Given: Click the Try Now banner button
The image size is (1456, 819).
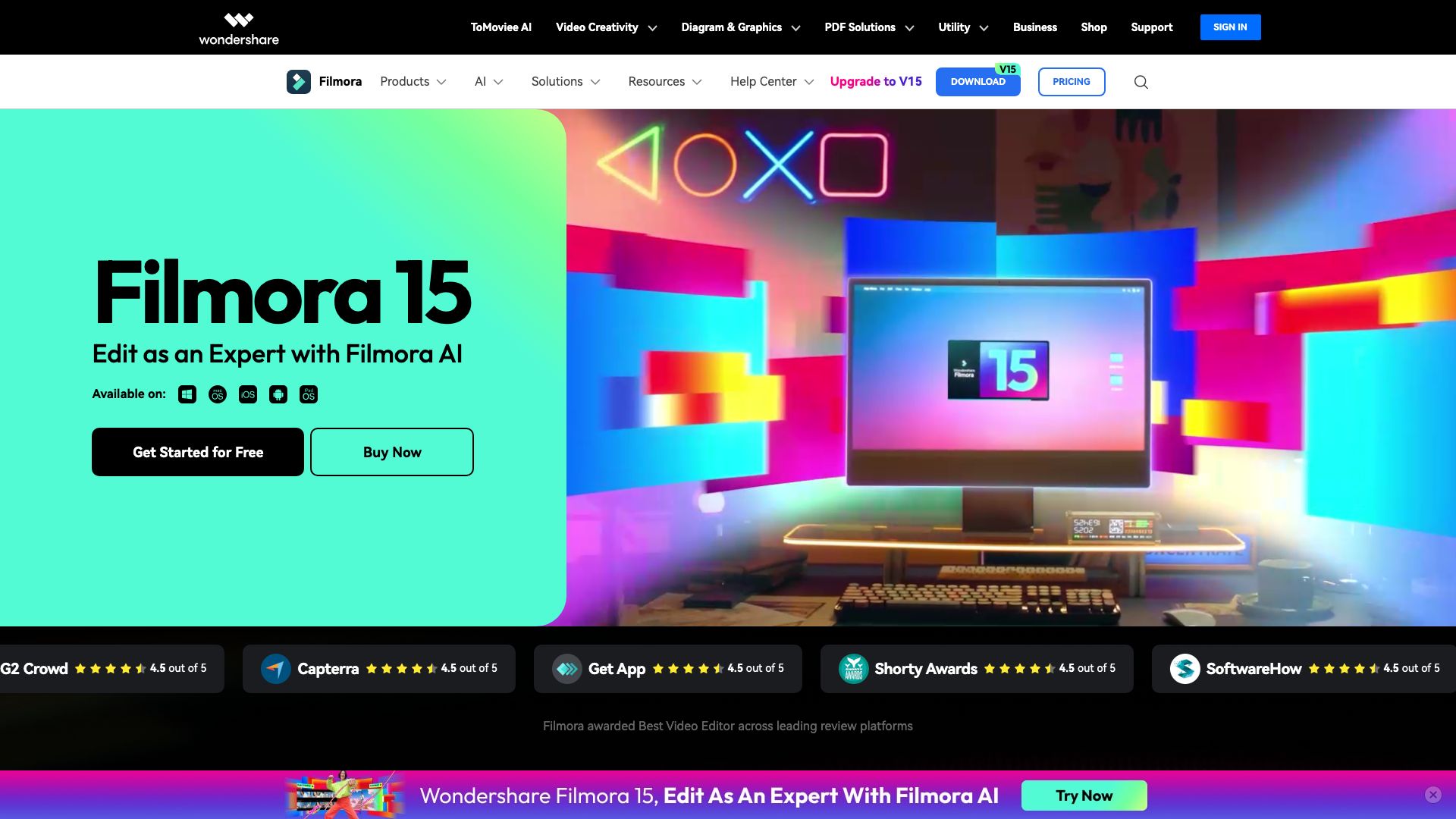Looking at the screenshot, I should click(1084, 795).
